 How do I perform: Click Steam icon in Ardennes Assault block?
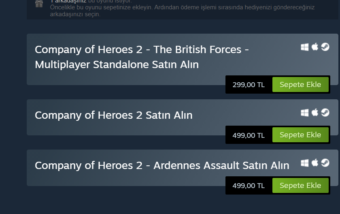[x=325, y=163]
